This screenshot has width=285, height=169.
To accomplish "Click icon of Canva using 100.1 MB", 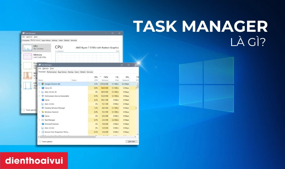I will point(43,100).
